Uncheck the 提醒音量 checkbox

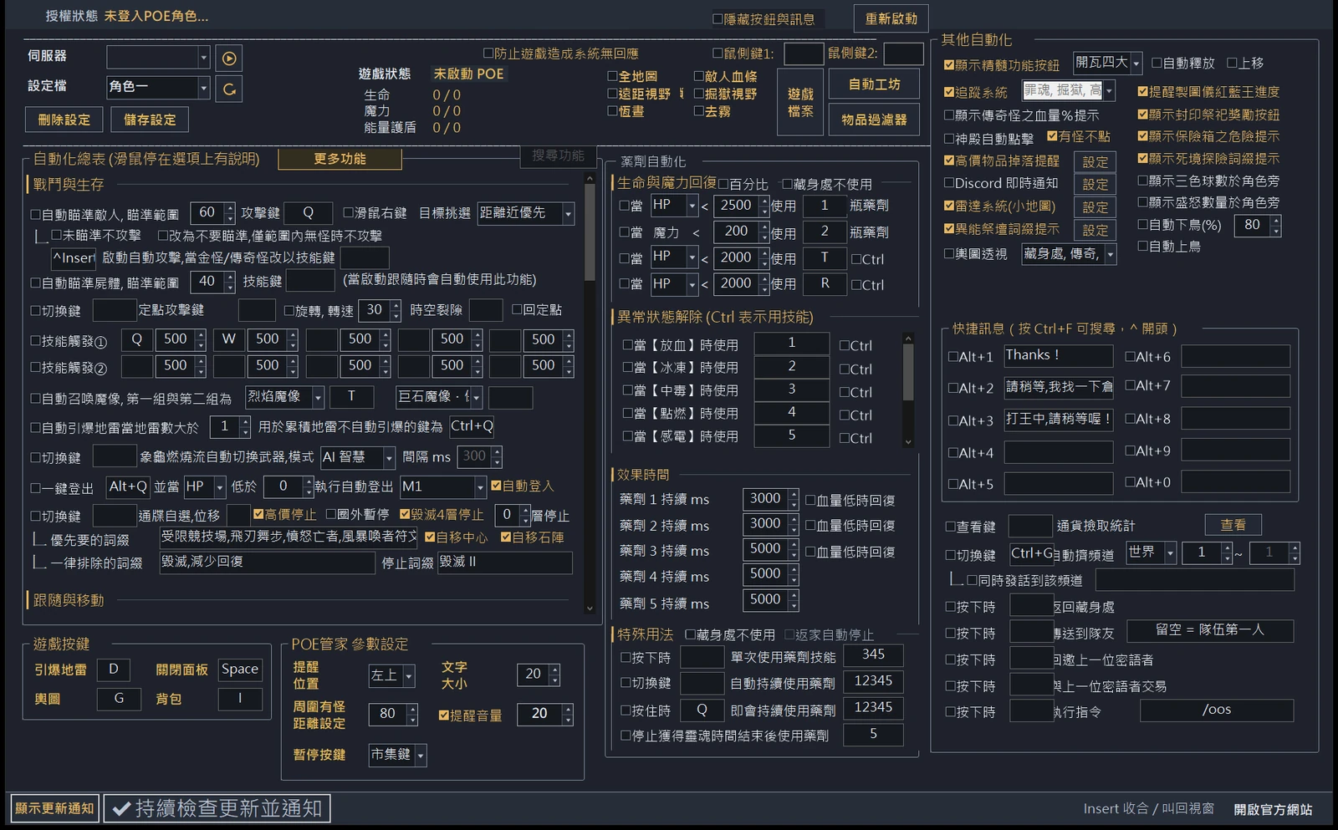point(444,715)
